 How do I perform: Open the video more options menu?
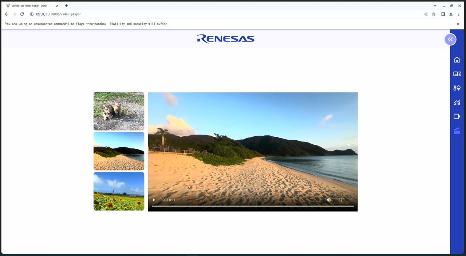click(x=352, y=200)
